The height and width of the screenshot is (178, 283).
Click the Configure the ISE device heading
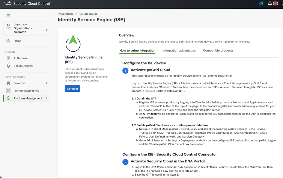point(144,63)
